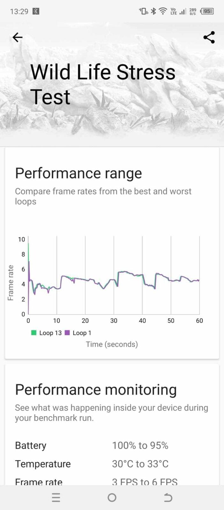Image resolution: width=224 pixels, height=510 pixels.
Task: Select the Battery row
Action: click(112, 445)
